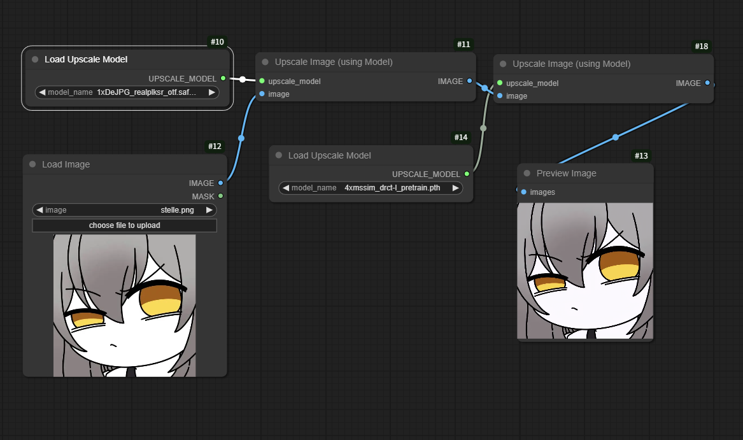This screenshot has width=743, height=440.
Task: Click the Preview Image output thumbnail
Action: coord(585,271)
